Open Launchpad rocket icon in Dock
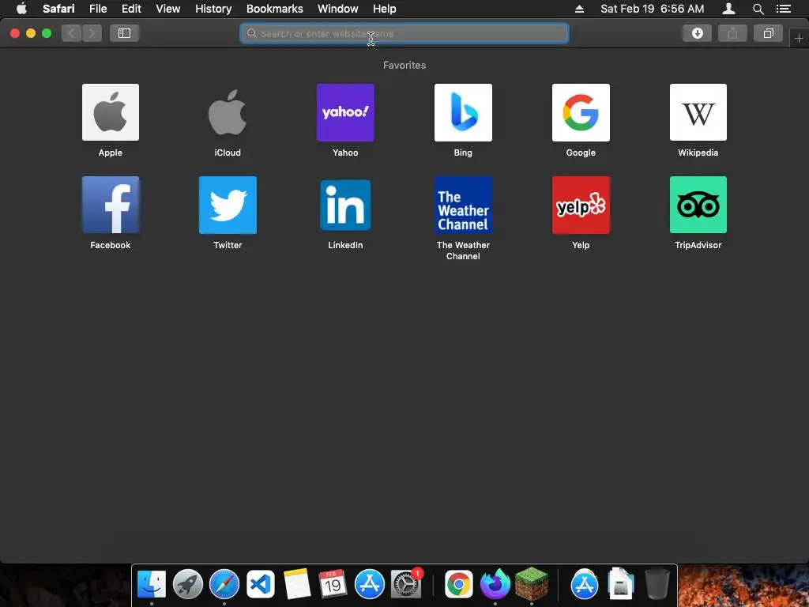Screen dimensions: 809x607 coord(188,584)
